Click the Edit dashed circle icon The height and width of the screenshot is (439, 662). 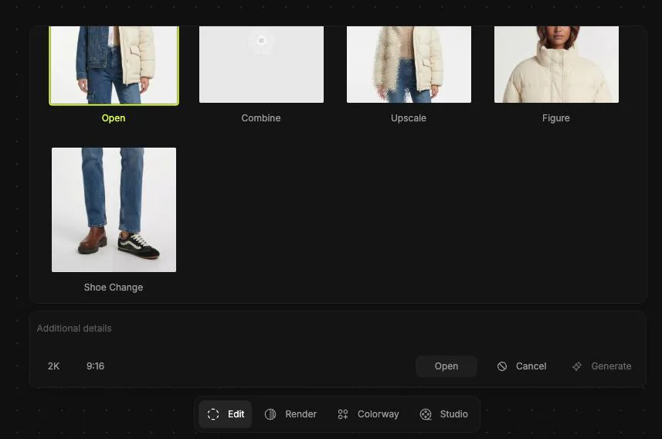[x=213, y=414]
